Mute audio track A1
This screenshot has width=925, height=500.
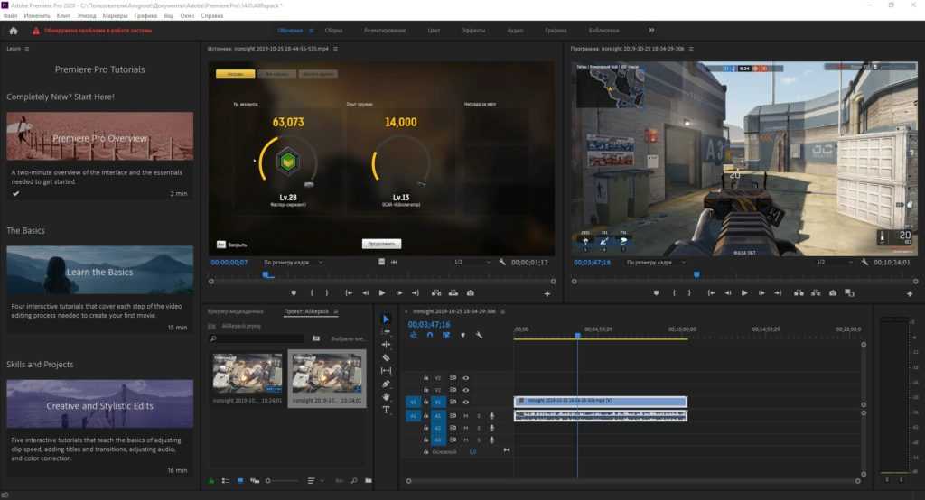tap(465, 416)
